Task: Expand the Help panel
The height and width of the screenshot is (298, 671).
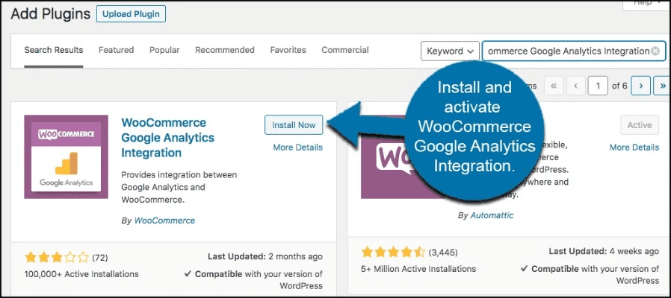Action: [643, 4]
